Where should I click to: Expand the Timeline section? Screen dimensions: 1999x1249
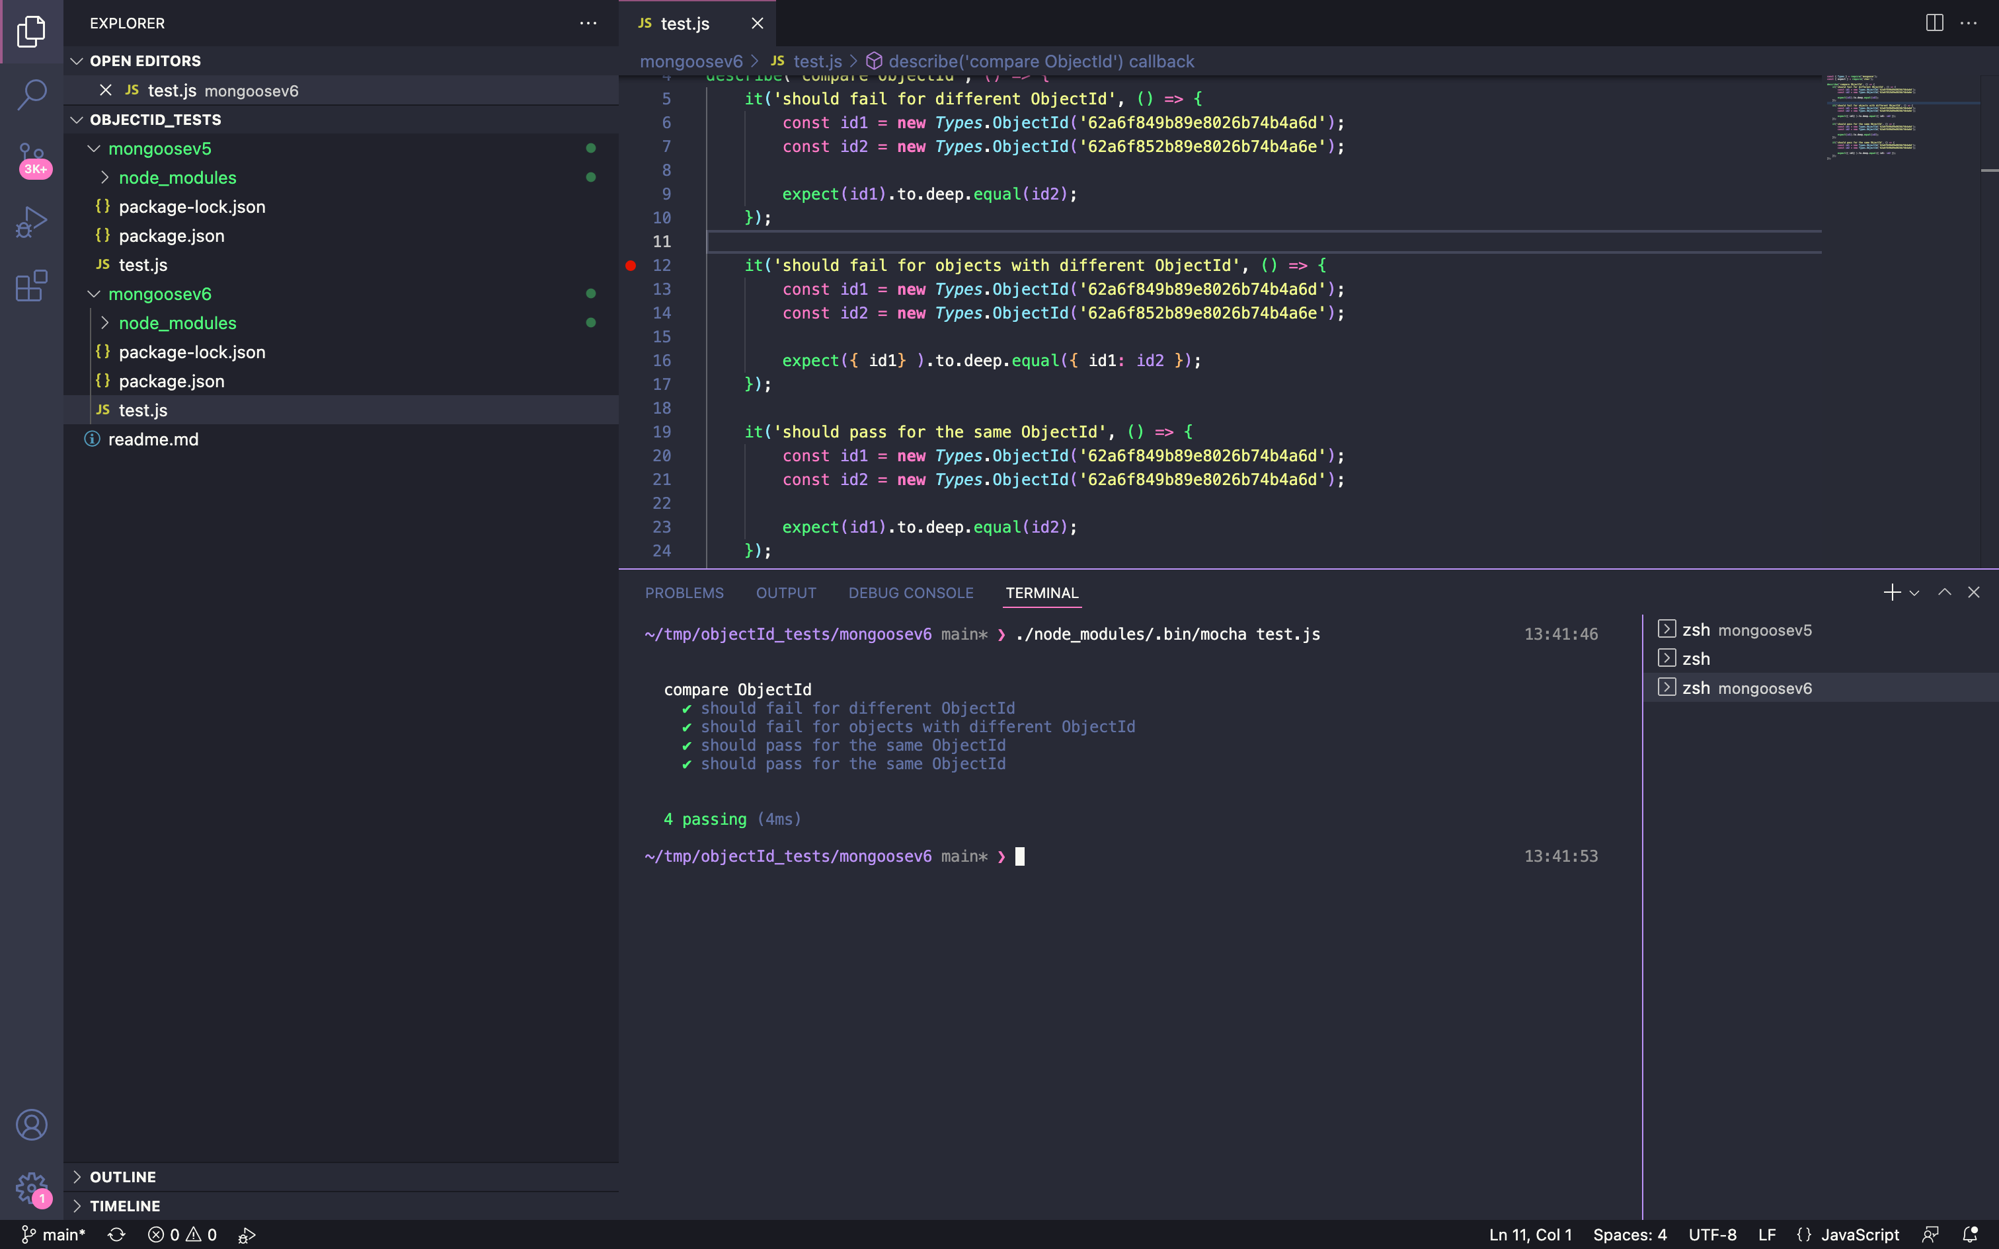(x=341, y=1205)
